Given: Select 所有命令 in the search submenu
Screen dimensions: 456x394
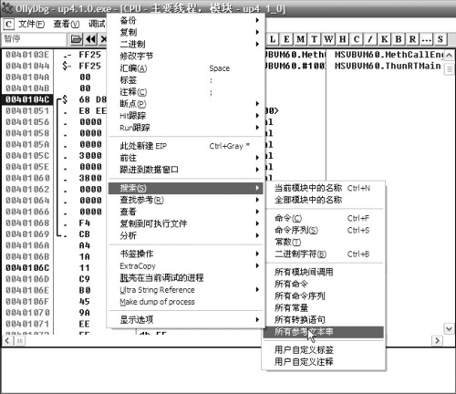Looking at the screenshot, I should 324,284.
